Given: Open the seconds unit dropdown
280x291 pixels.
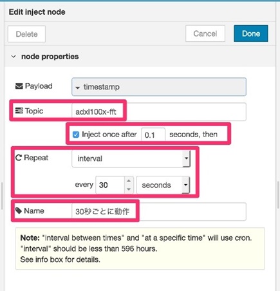Looking at the screenshot, I should pos(163,185).
